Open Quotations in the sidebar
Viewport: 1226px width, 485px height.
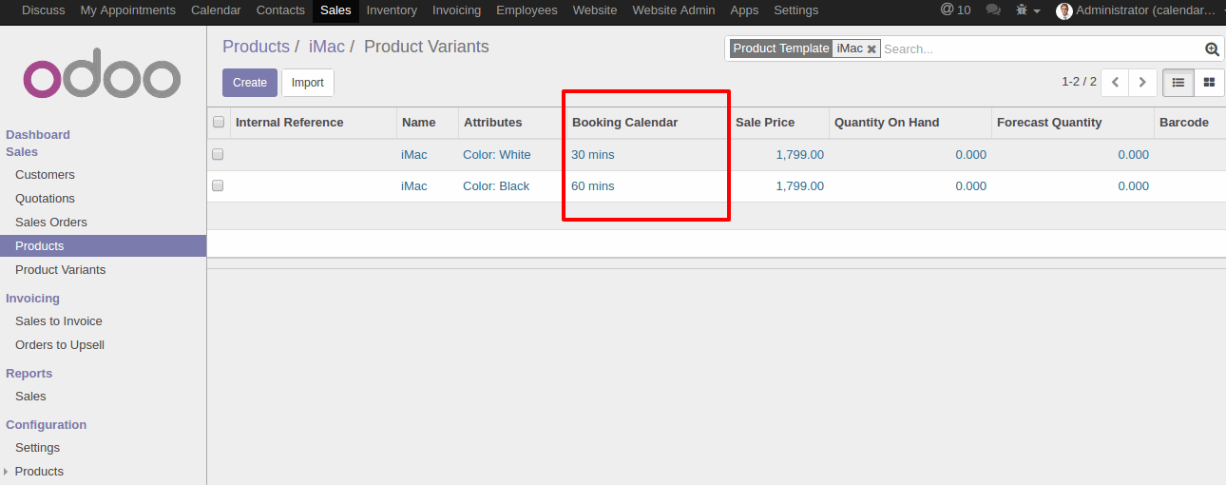pos(45,199)
